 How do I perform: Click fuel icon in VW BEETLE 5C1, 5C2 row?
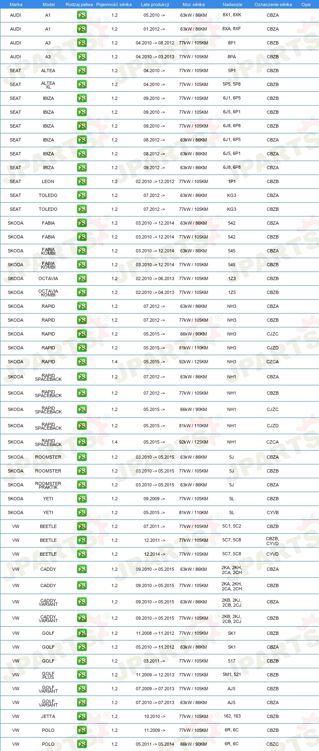click(x=82, y=526)
